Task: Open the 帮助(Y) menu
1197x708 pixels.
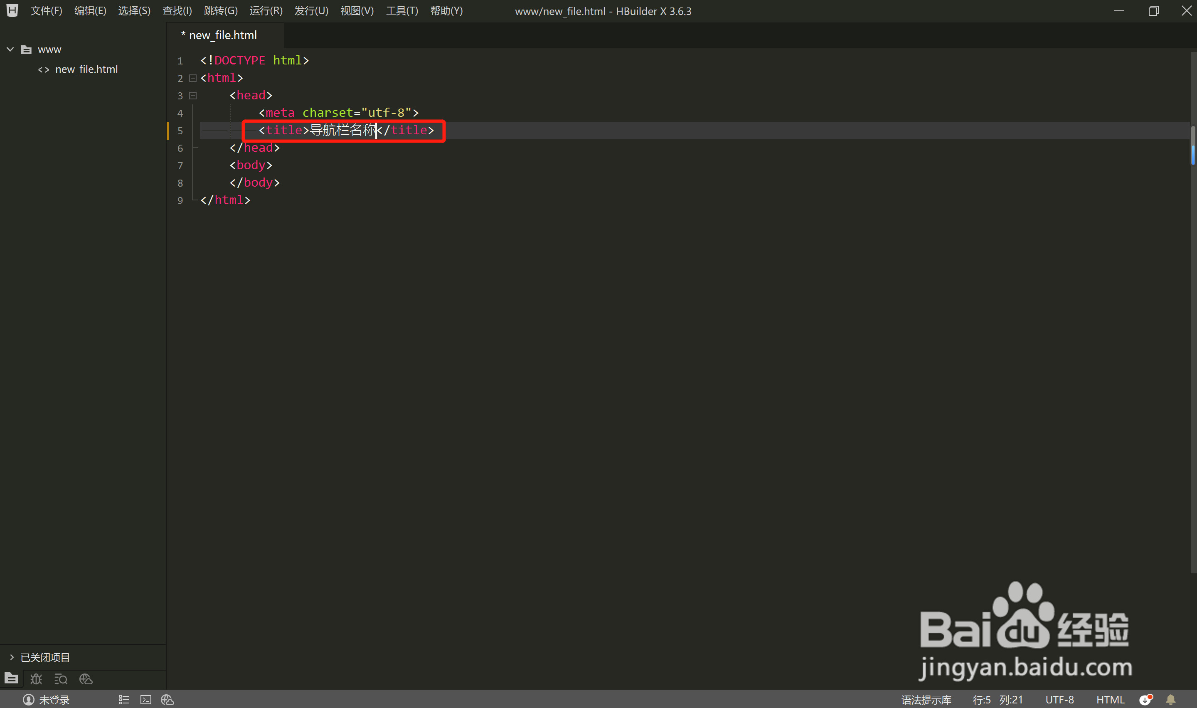Action: pyautogui.click(x=446, y=10)
